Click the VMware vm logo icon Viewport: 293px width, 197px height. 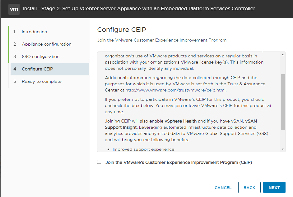(x=14, y=9)
